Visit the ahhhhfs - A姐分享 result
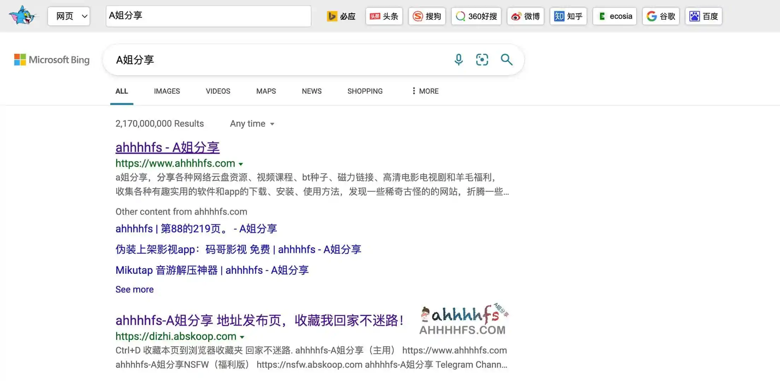The image size is (780, 381). pyautogui.click(x=167, y=147)
